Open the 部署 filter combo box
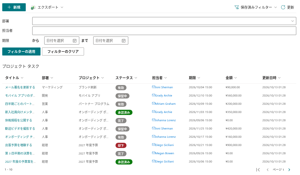 pos(164,21)
